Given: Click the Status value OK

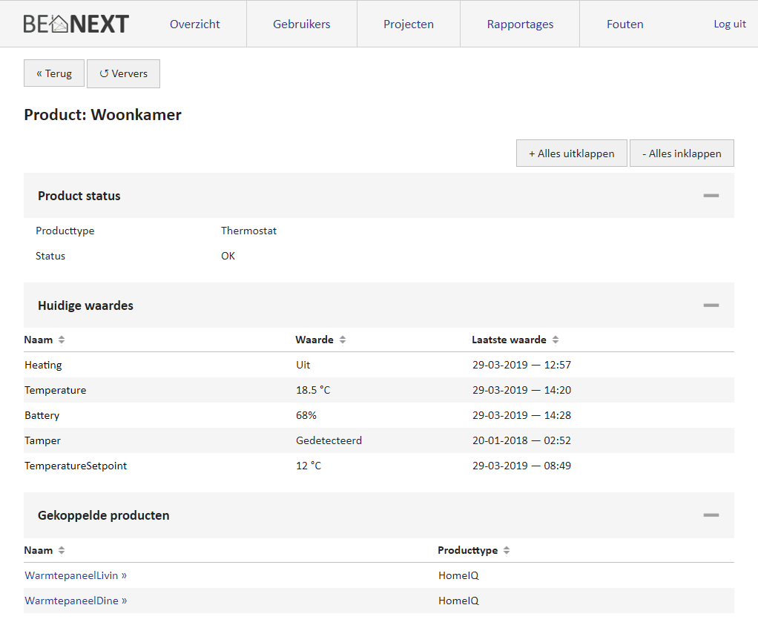Looking at the screenshot, I should (x=228, y=256).
